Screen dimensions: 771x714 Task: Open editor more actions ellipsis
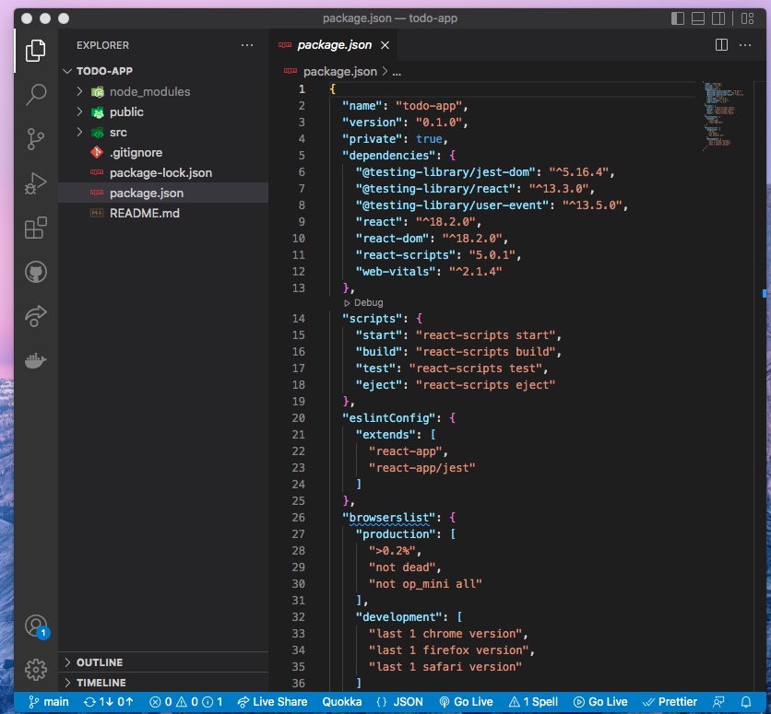point(745,45)
